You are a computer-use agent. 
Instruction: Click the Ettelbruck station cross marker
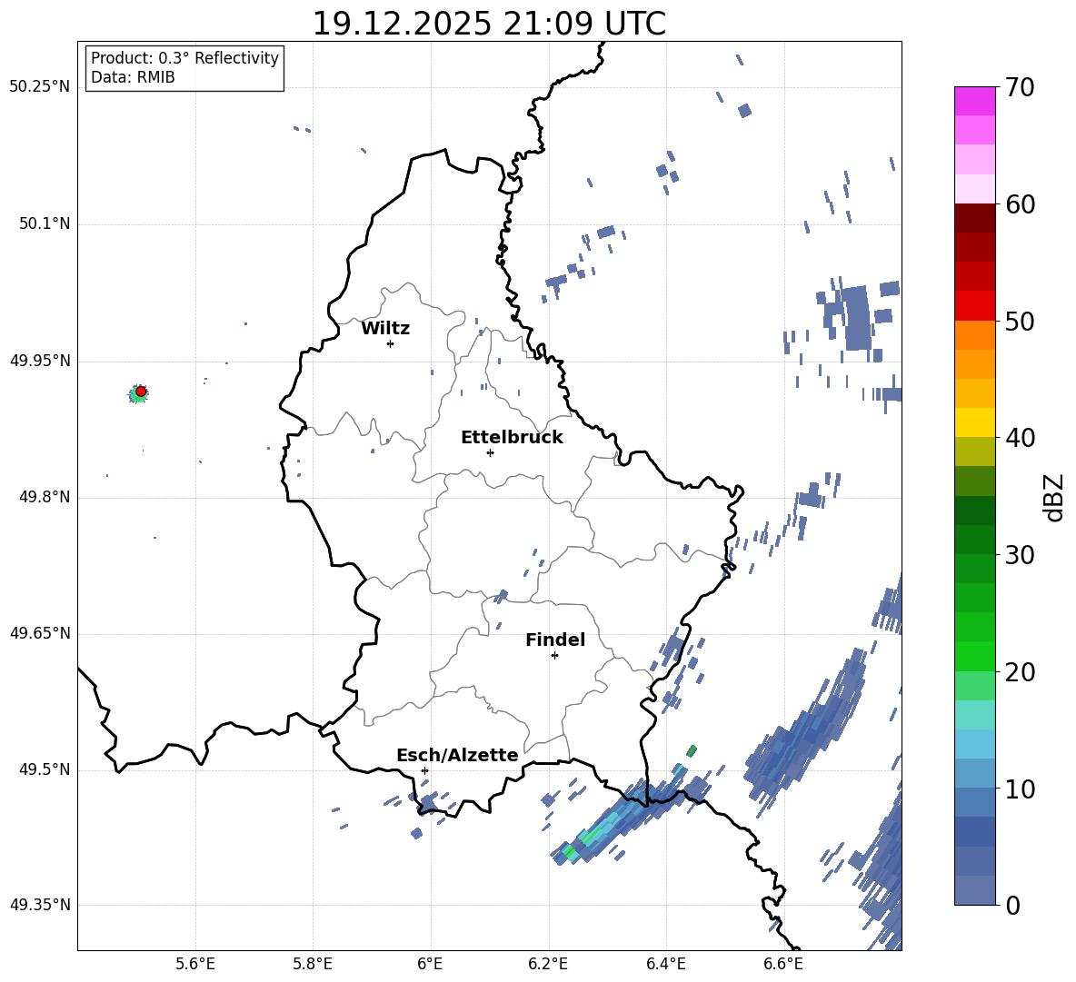coord(490,452)
